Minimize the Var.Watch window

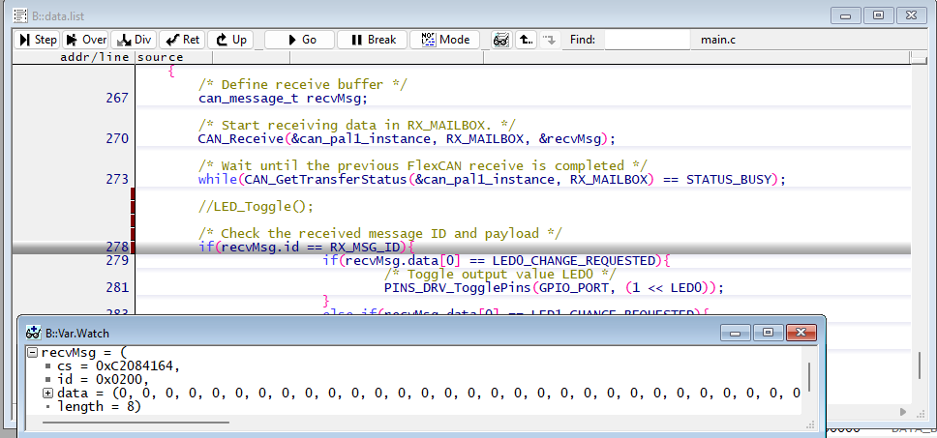pyautogui.click(x=736, y=333)
